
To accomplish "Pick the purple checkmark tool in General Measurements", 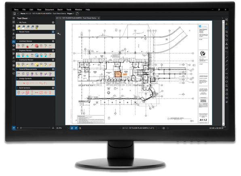I will coord(46,74).
